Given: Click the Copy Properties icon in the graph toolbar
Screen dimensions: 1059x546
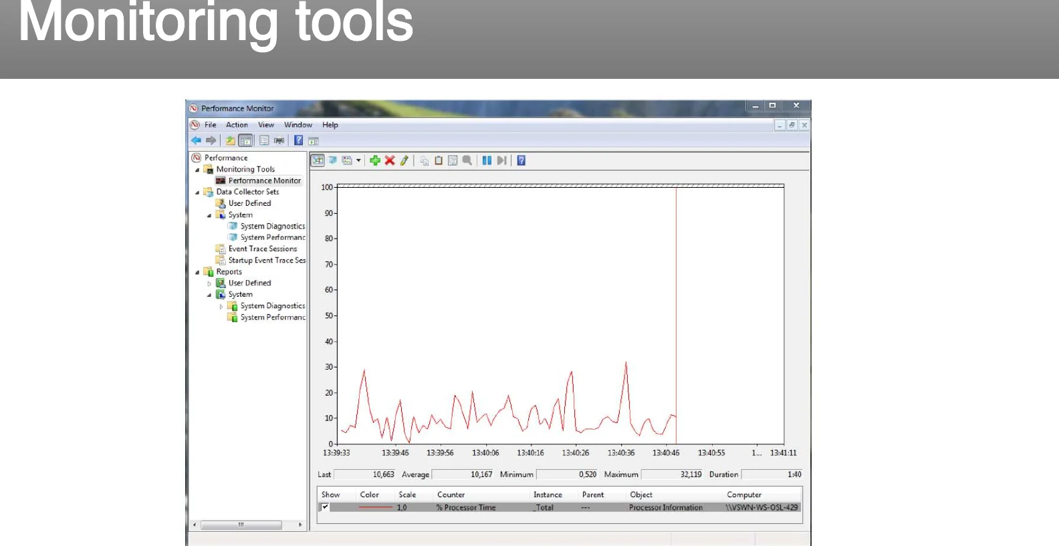Looking at the screenshot, I should (x=424, y=160).
